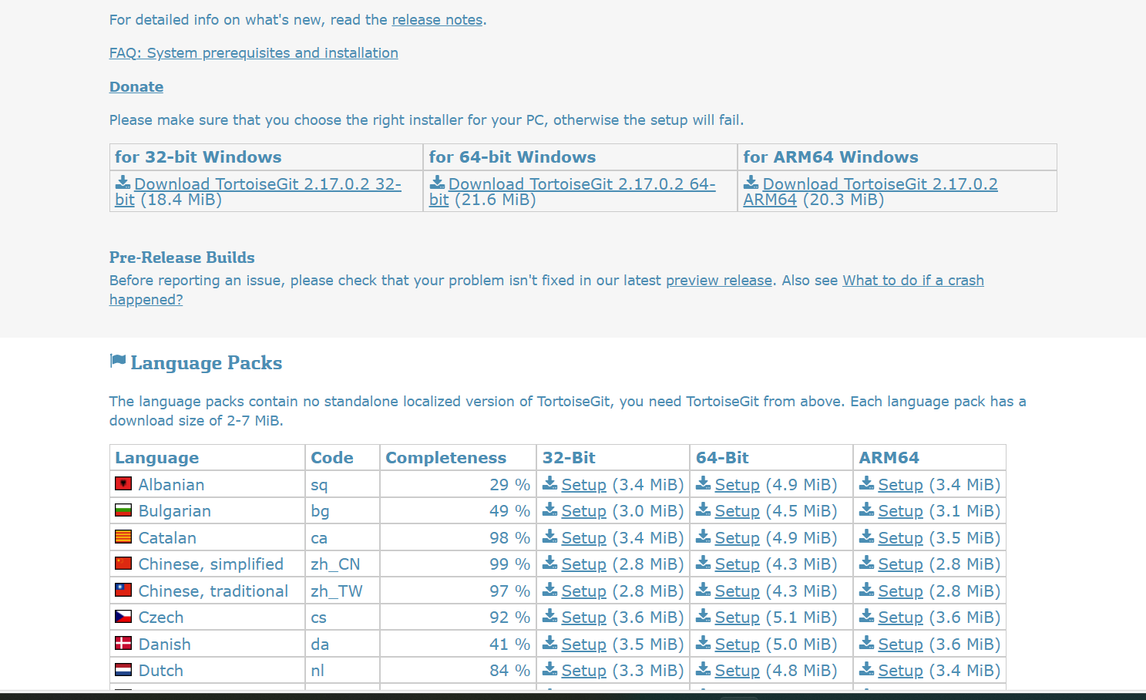Screen dimensions: 1146x700
Task: Click the Chinese simplified flag icon
Action: [x=123, y=564]
